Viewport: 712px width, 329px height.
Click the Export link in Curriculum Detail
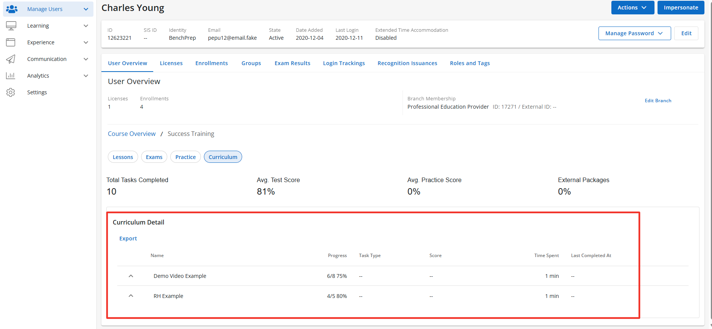pyautogui.click(x=128, y=239)
